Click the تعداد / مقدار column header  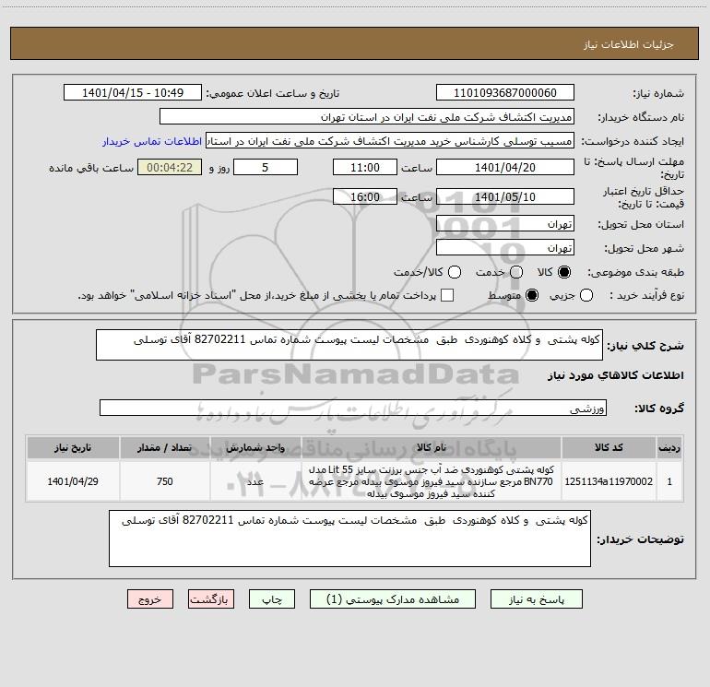click(165, 448)
